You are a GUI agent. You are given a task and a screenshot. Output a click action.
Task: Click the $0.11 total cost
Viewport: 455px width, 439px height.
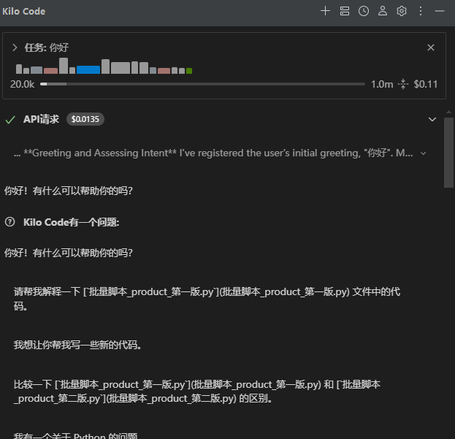pos(425,84)
